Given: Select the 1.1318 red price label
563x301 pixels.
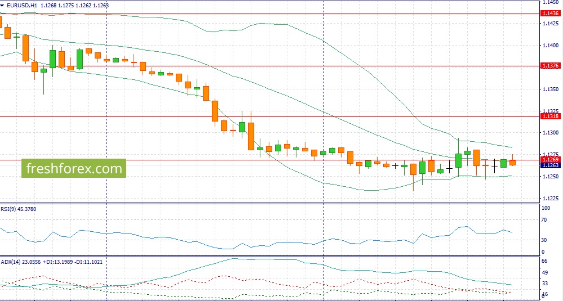Looking at the screenshot, I should coord(549,116).
